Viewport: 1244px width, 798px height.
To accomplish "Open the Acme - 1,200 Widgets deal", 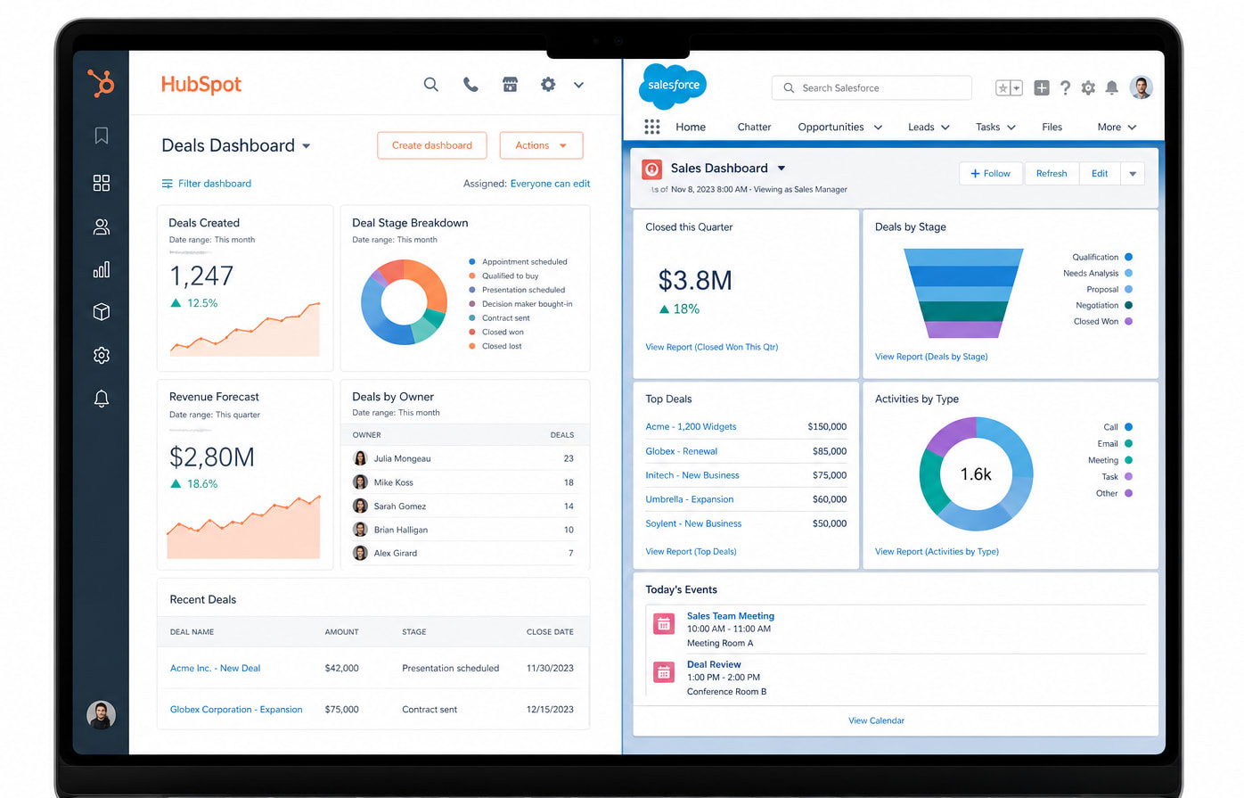I will coord(691,427).
